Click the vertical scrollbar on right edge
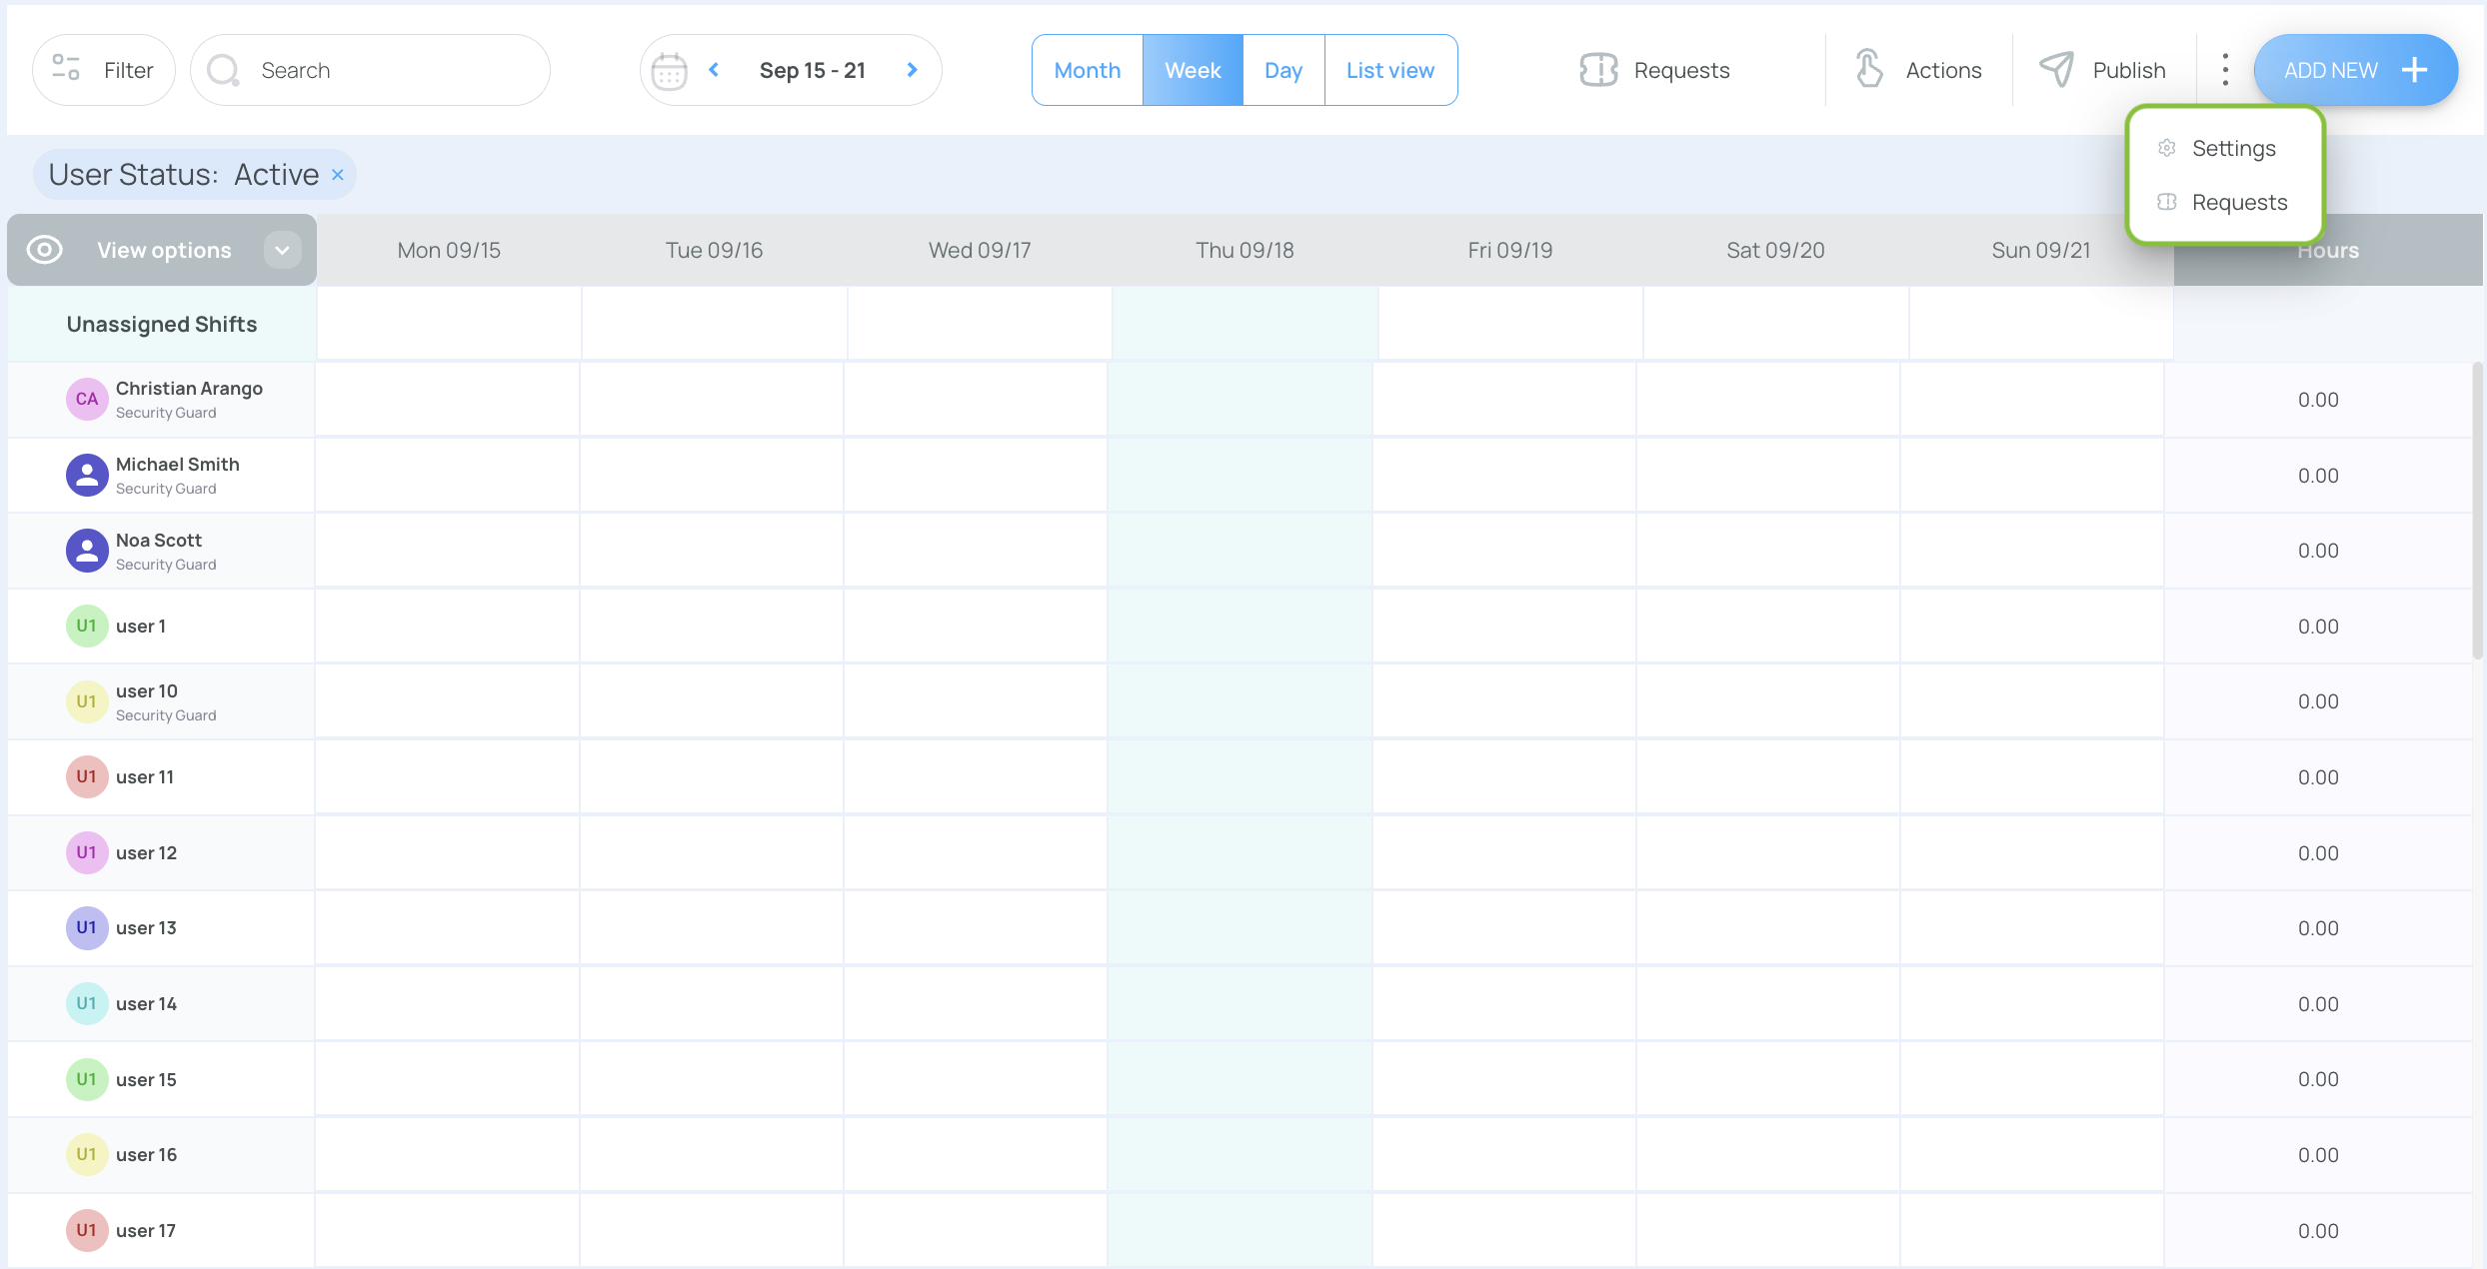Viewport: 2487px width, 1269px height. pos(2477,510)
